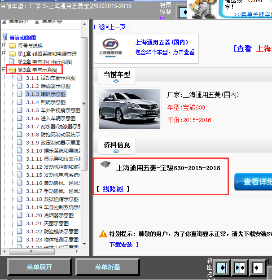Open 3.1.7 刮水器/洗涤器 entry
Viewport: 272px width, 280px height.
pos(53,127)
